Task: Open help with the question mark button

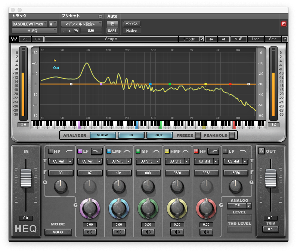Action: [285, 39]
